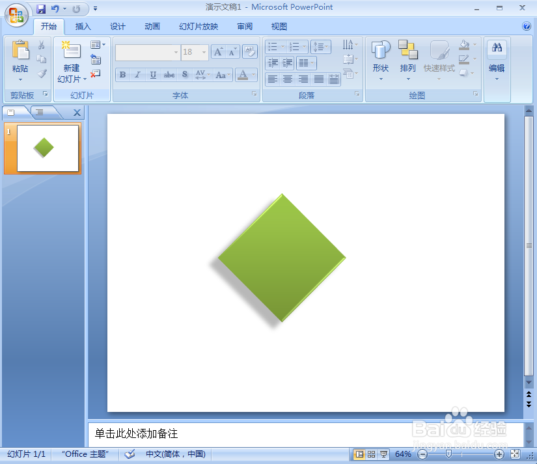The height and width of the screenshot is (464, 537).
Task: Open 快速样式 quick styles gallery
Action: (x=439, y=61)
